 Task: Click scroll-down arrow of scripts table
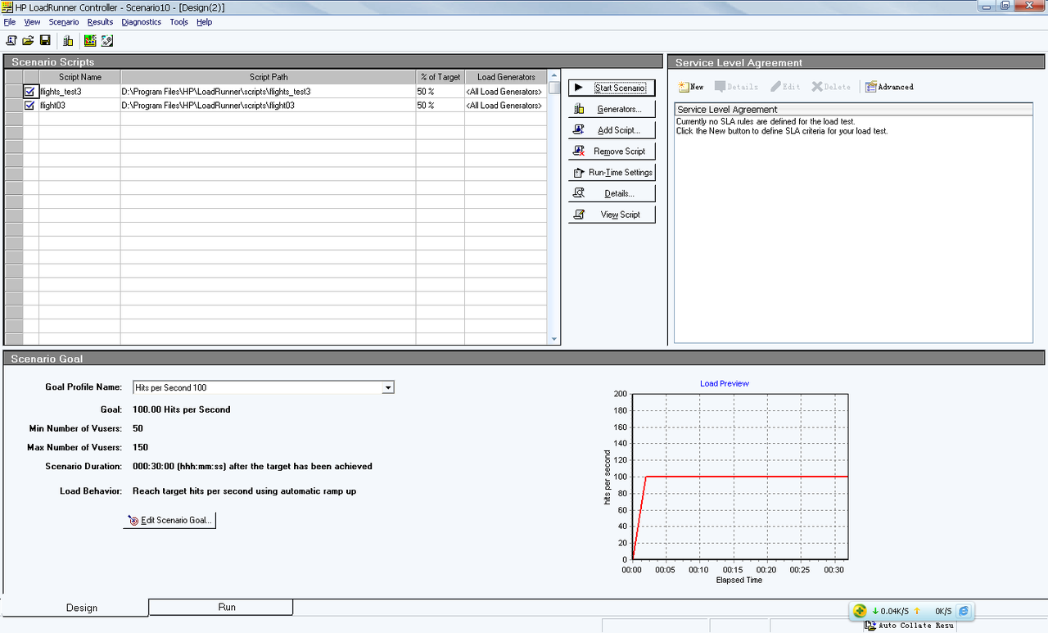point(554,339)
